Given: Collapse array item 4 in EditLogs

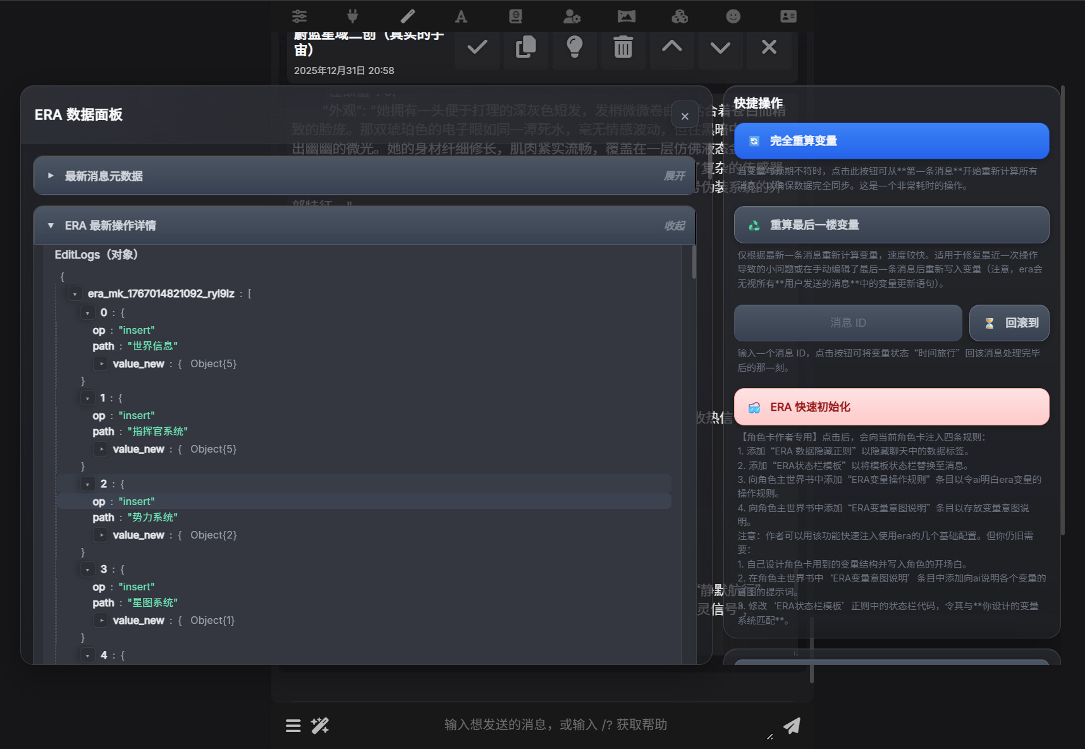Looking at the screenshot, I should coord(88,655).
